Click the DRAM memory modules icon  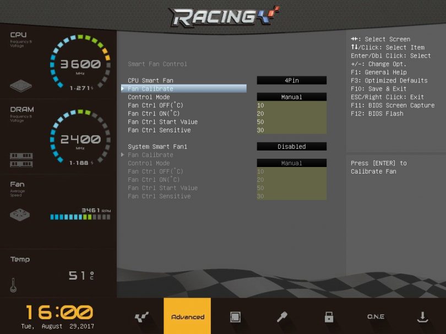tap(21, 159)
